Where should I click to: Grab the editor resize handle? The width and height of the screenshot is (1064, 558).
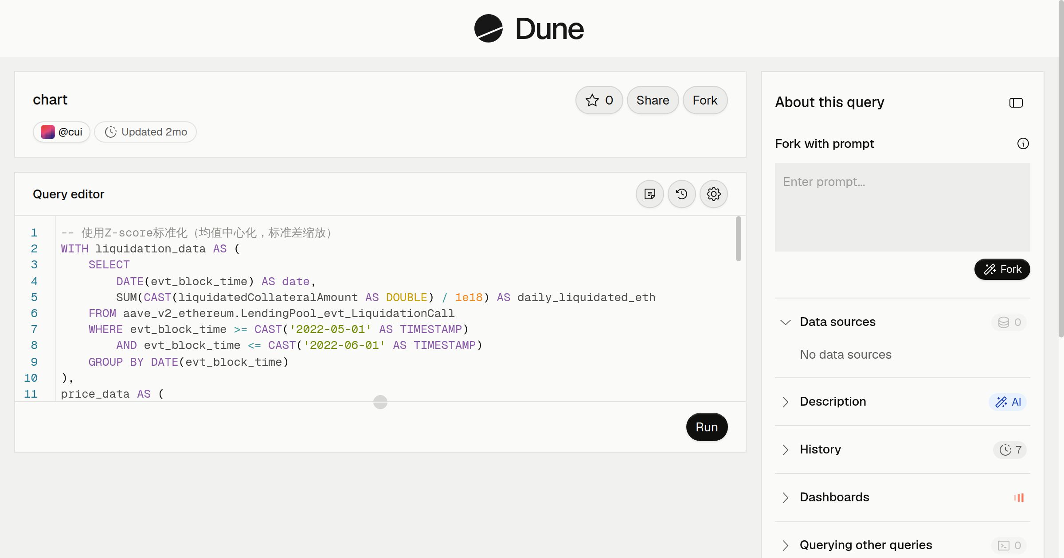pos(380,402)
